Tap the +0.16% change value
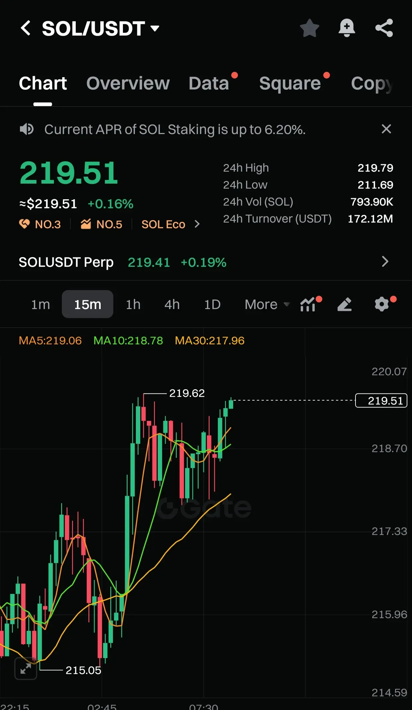 coord(110,204)
